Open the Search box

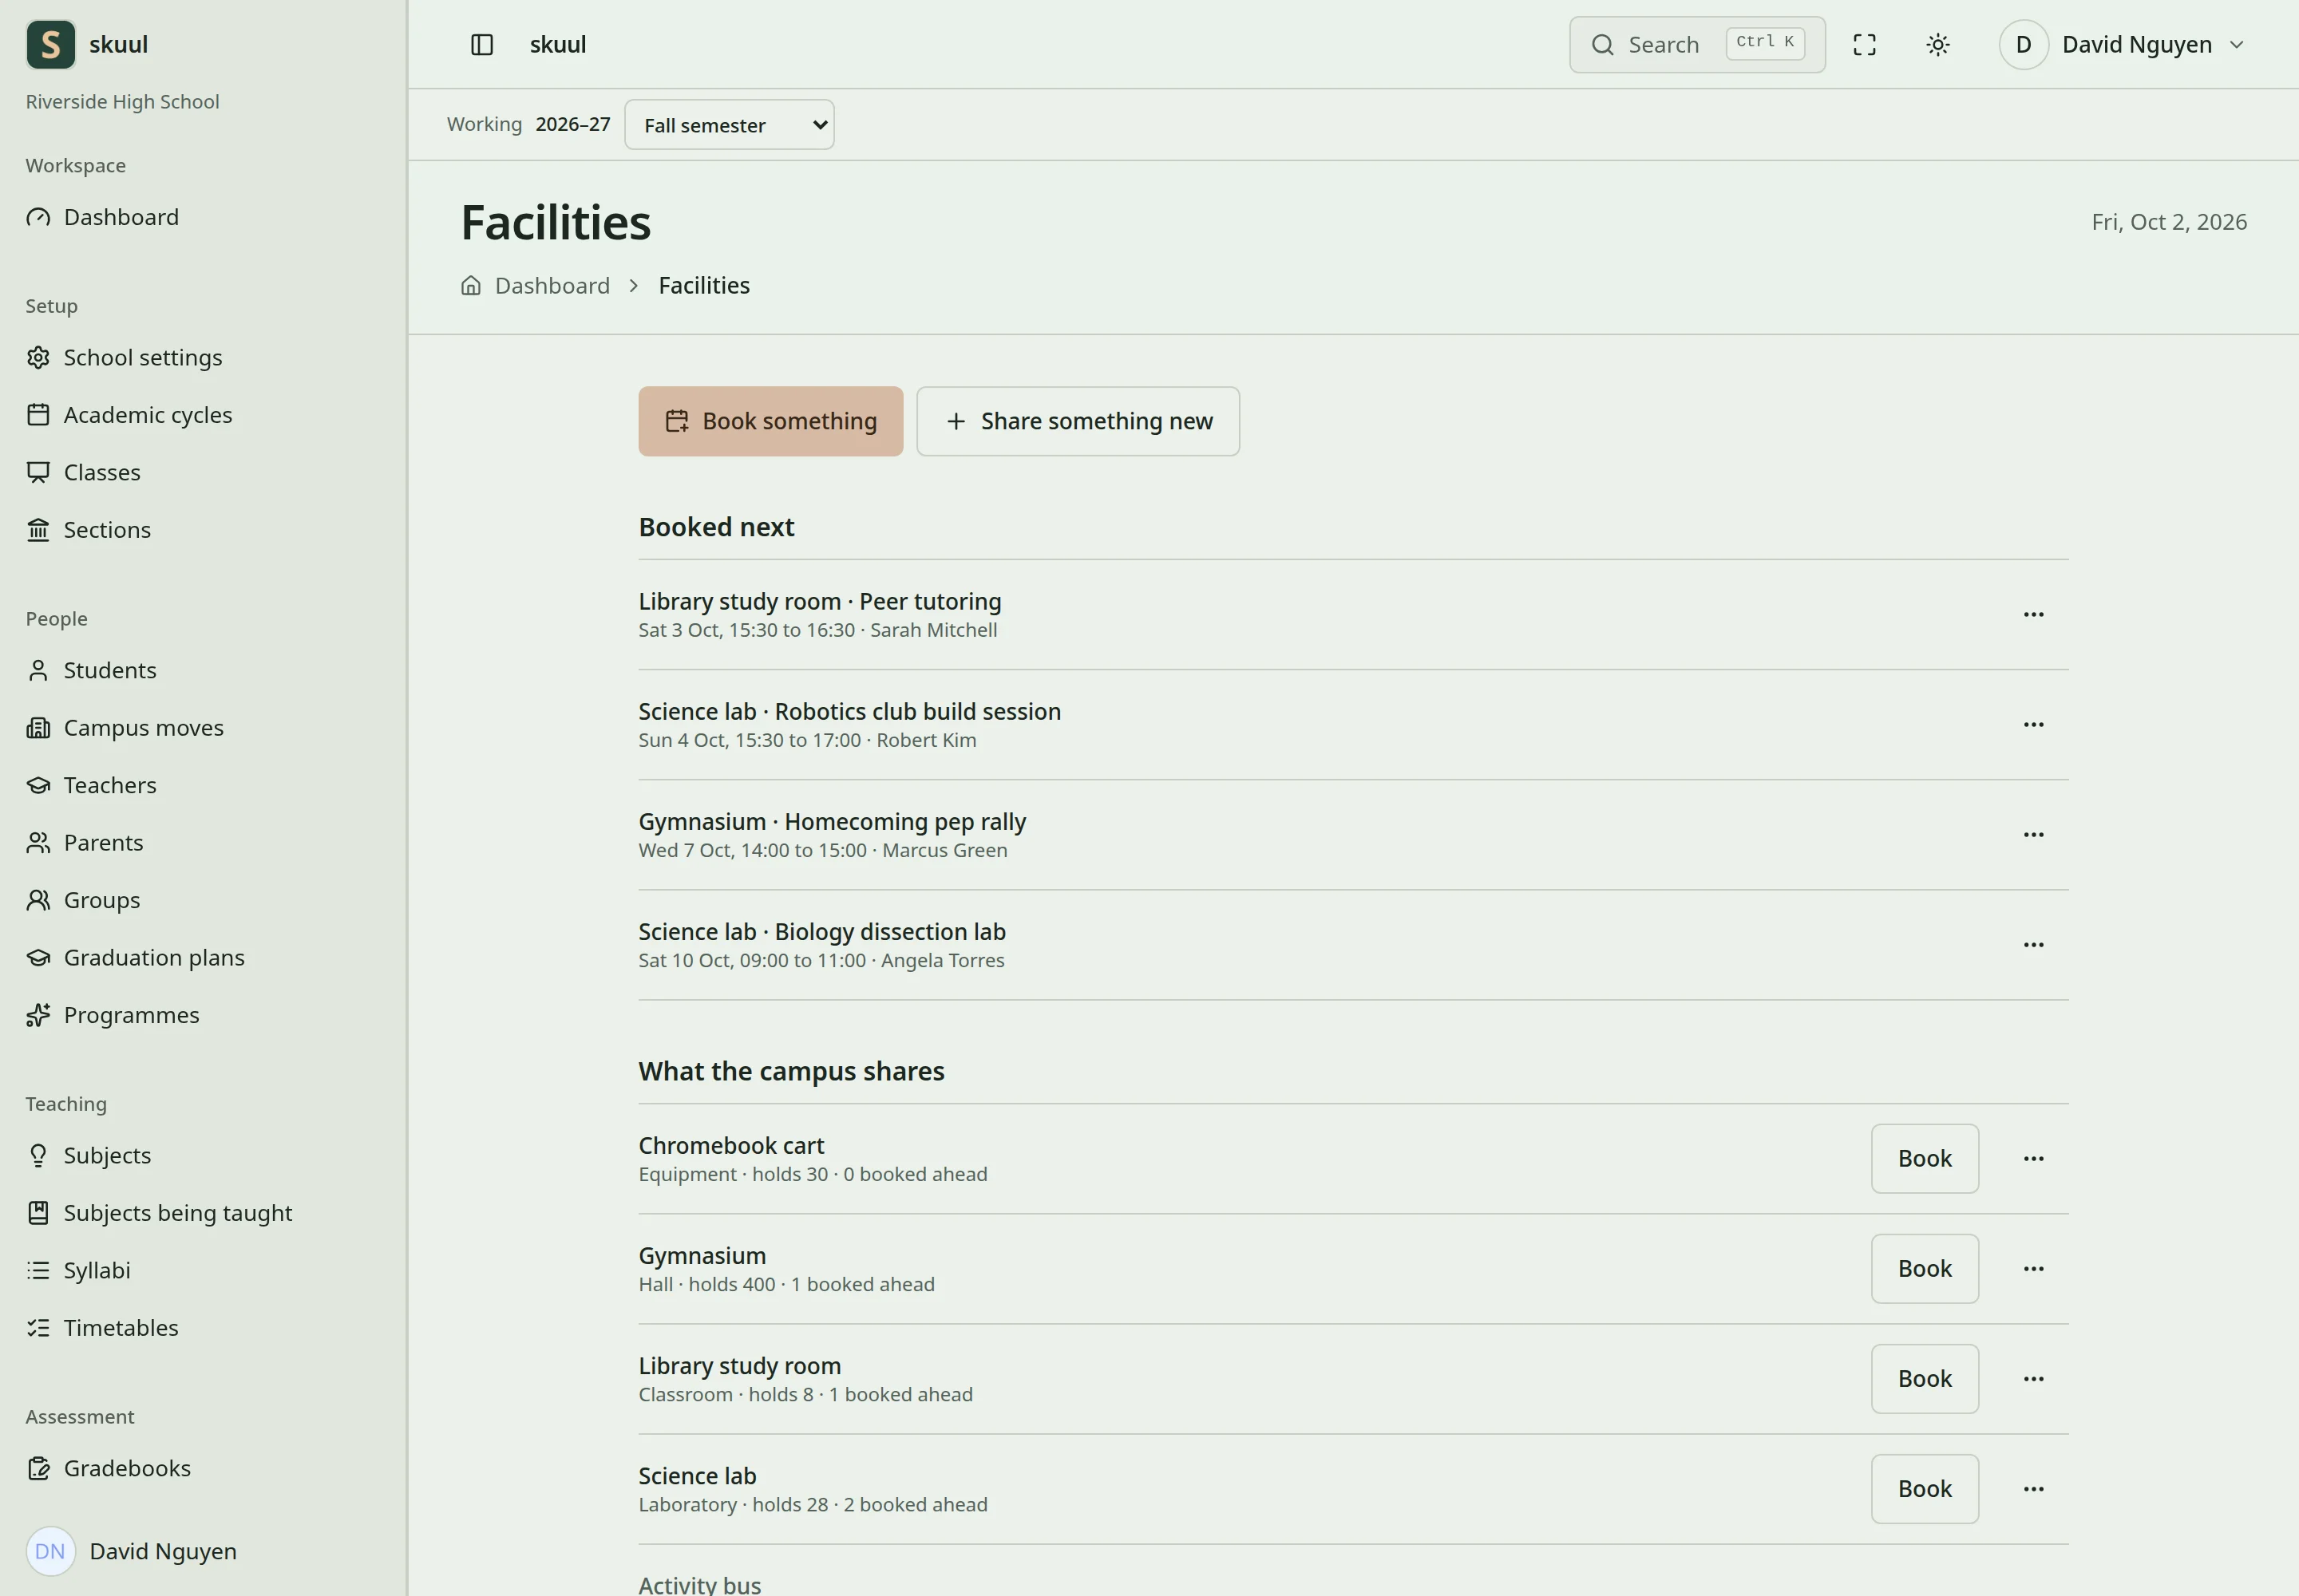pos(1697,45)
